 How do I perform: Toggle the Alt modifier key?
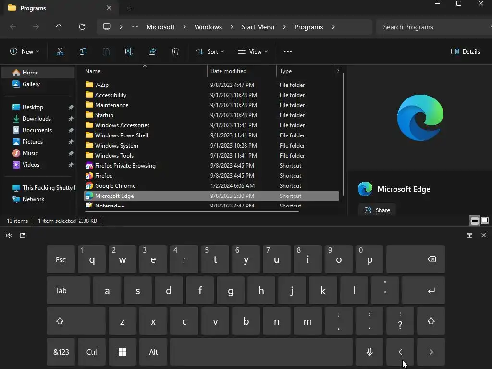pyautogui.click(x=153, y=352)
